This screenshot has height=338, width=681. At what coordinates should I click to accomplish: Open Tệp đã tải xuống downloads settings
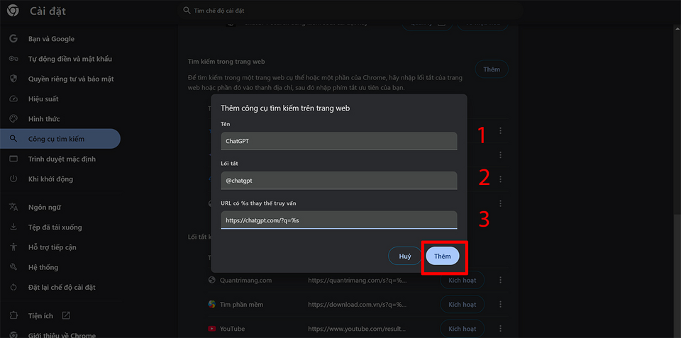(x=55, y=227)
